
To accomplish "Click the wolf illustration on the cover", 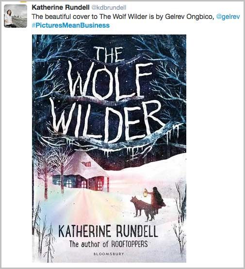I will tap(143, 209).
